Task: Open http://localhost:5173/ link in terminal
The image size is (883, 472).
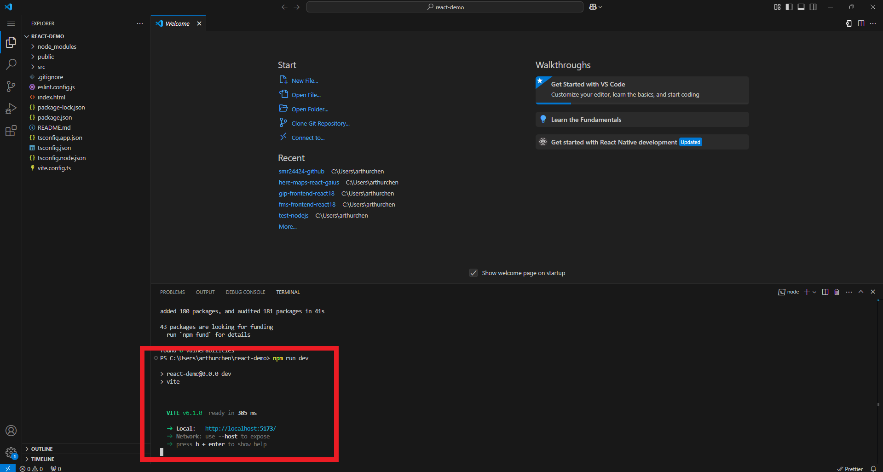Action: (x=241, y=428)
